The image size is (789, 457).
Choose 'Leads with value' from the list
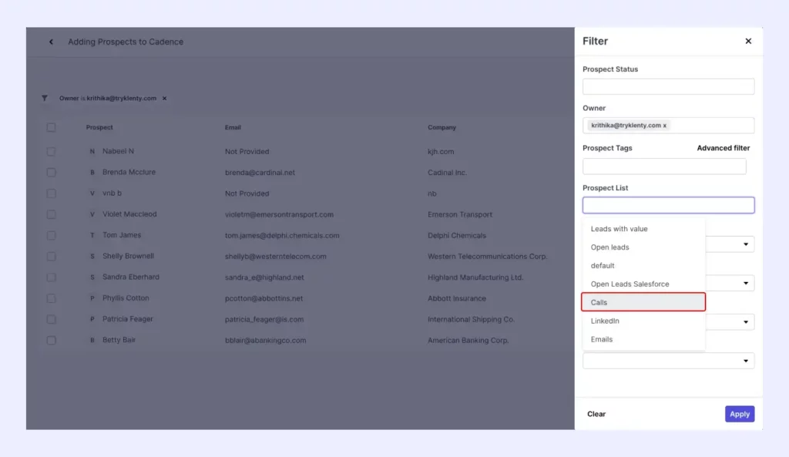click(643, 228)
